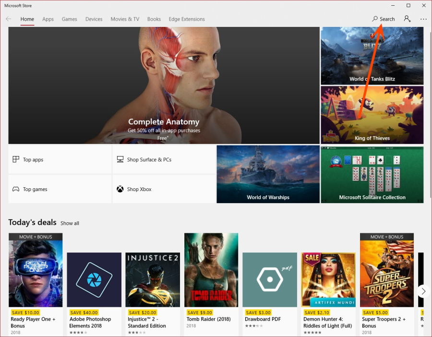This screenshot has width=432, height=337.
Task: Open Super Troopers 2 poster
Action: point(387,270)
